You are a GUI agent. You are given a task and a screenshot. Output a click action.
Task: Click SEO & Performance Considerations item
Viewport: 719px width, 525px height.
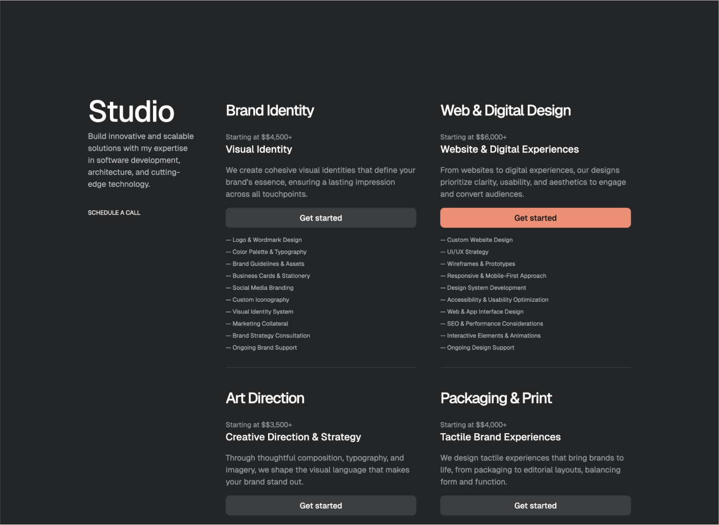click(492, 324)
